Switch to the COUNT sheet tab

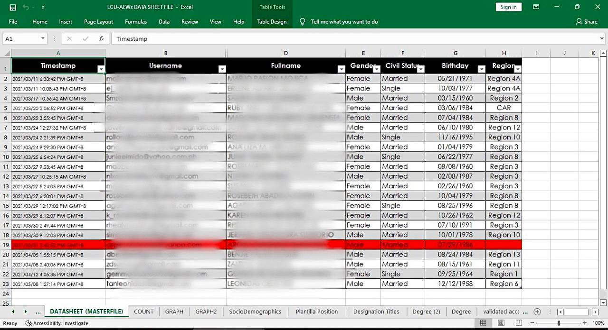143,312
